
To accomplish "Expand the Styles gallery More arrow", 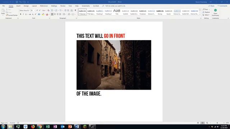I will click(200, 14).
